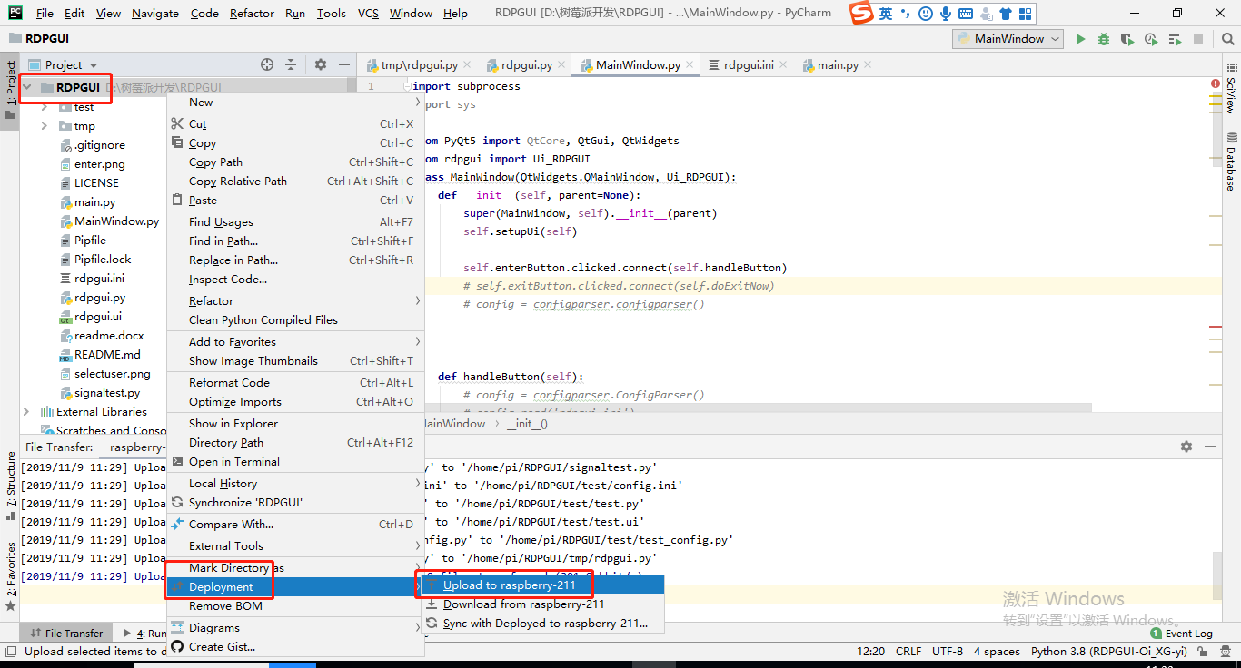Viewport: 1241px width, 668px height.
Task: Open the MainWindow run configuration dropdown
Action: [1008, 39]
